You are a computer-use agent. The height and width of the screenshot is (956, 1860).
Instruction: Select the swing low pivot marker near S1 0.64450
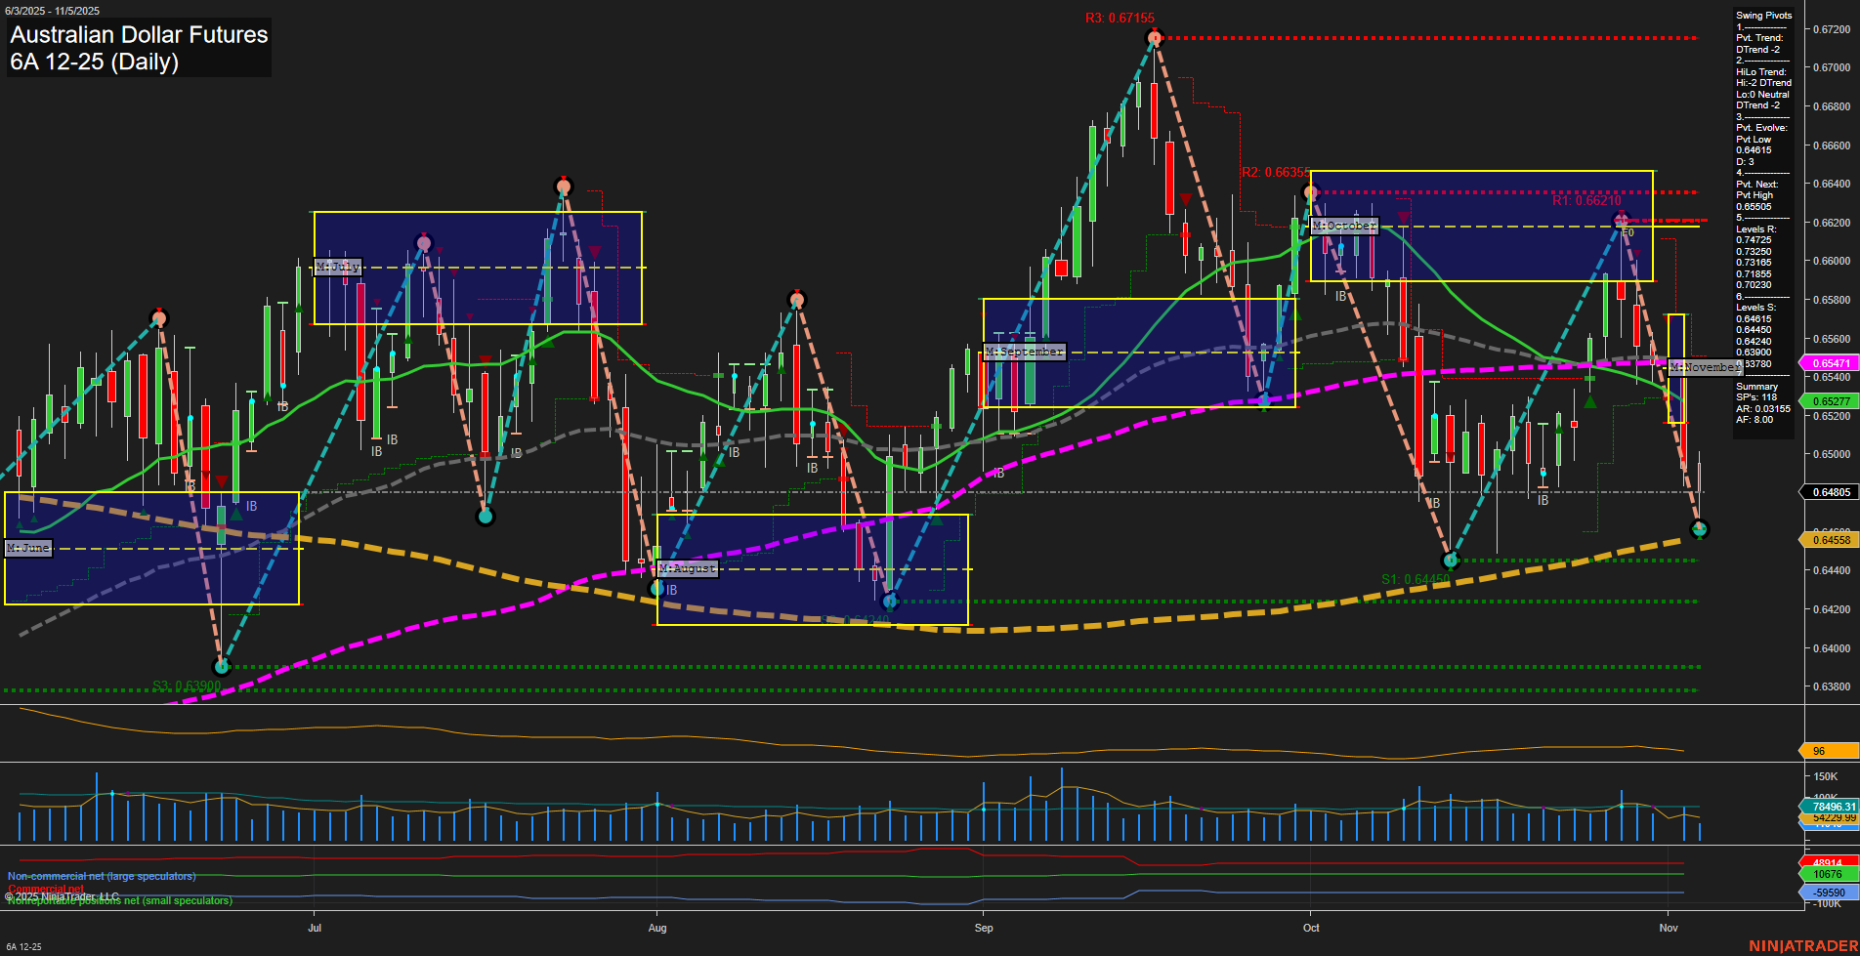pyautogui.click(x=1450, y=561)
